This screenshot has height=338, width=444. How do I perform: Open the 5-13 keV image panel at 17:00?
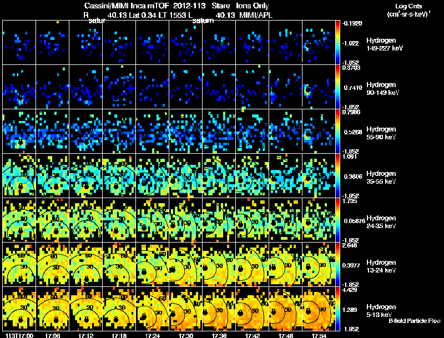click(x=19, y=309)
